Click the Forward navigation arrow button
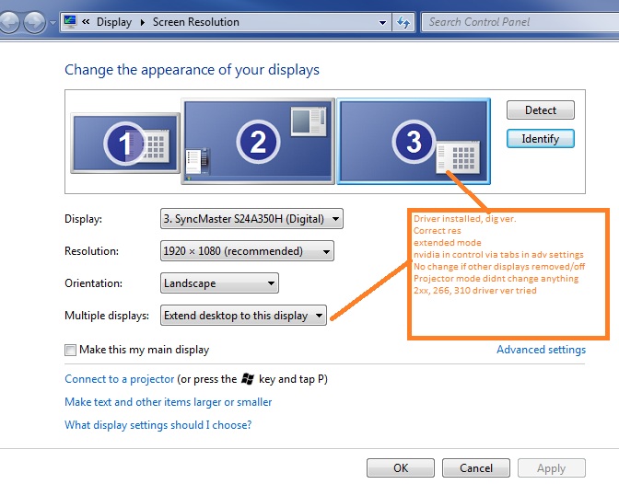The width and height of the screenshot is (619, 484). [x=35, y=22]
